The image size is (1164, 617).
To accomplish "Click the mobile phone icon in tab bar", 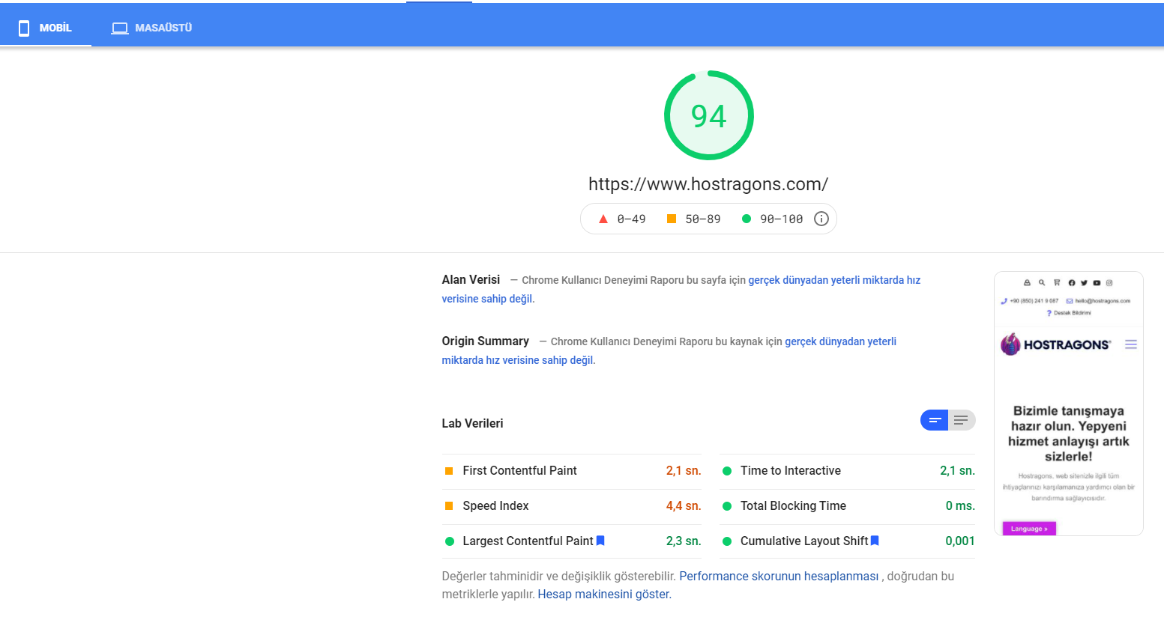I will coord(24,28).
